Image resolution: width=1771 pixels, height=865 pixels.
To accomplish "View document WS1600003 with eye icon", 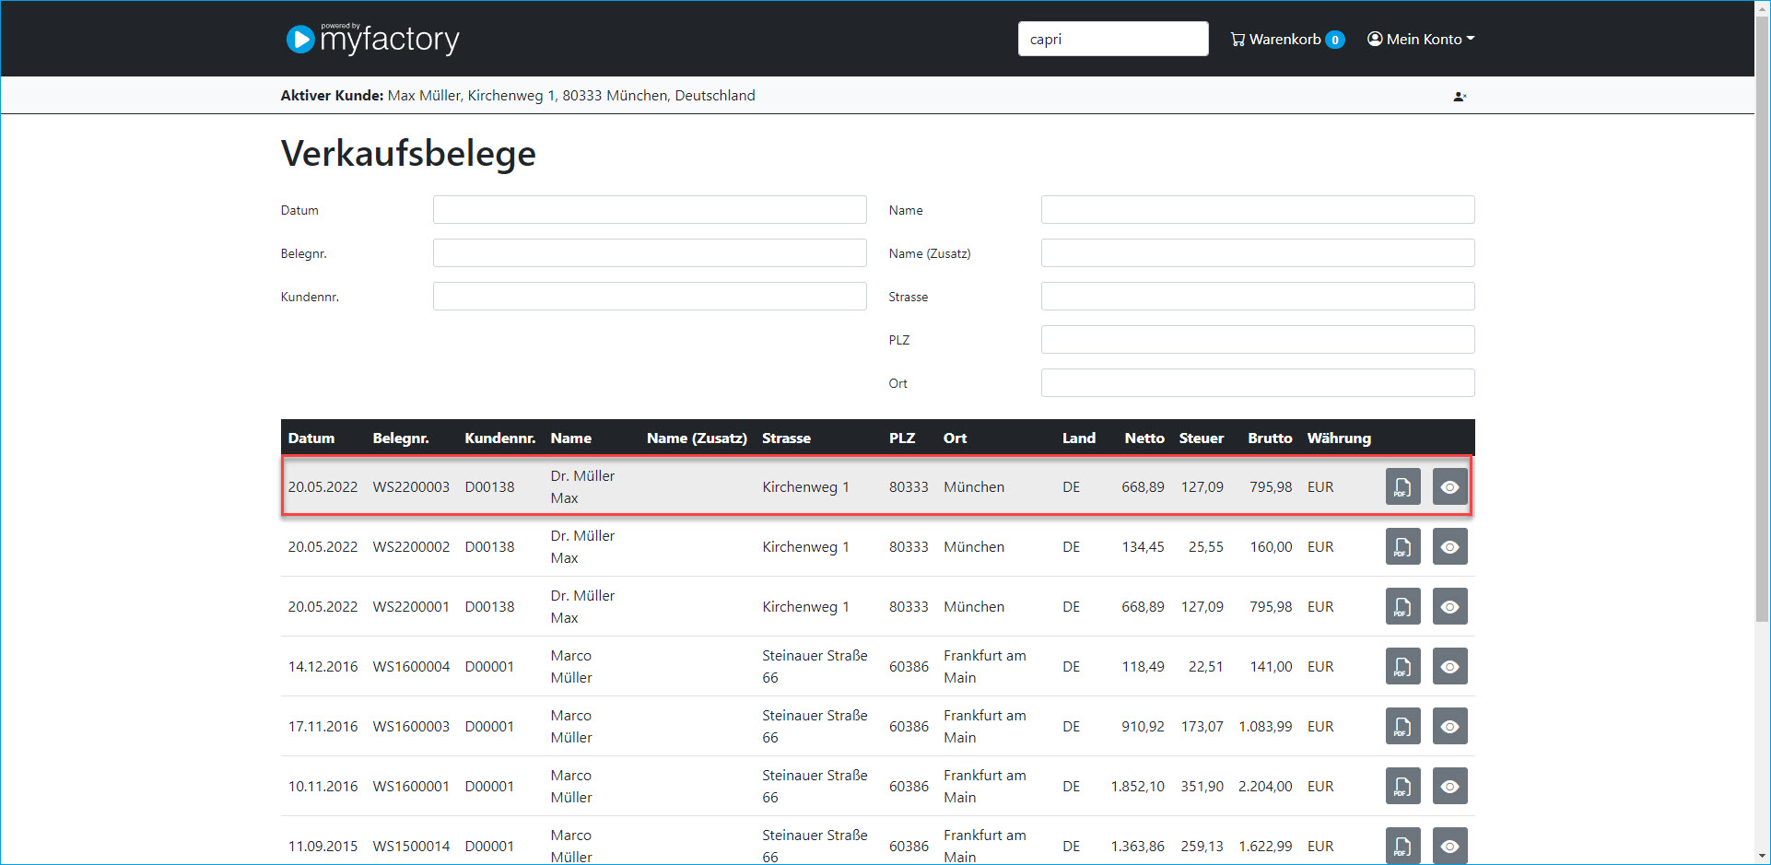I will tap(1449, 726).
